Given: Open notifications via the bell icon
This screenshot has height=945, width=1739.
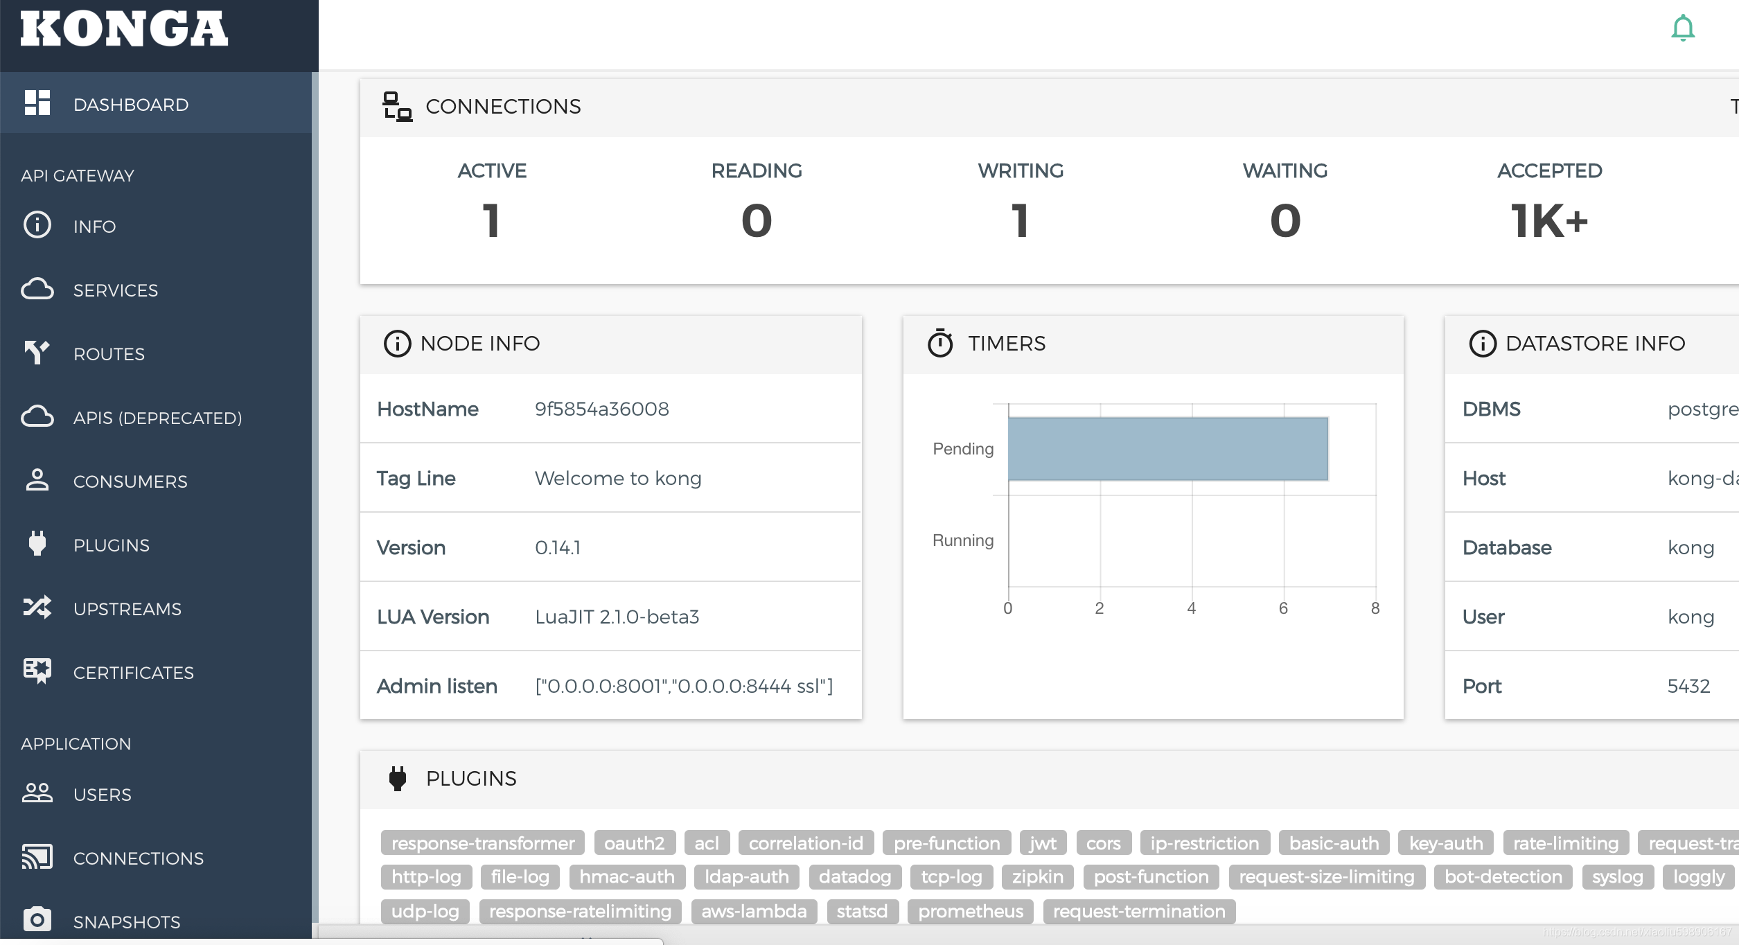Looking at the screenshot, I should click(1683, 28).
